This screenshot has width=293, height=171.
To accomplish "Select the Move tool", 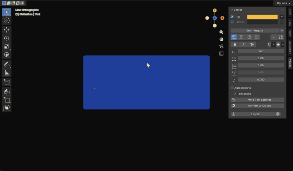I will click(7, 30).
